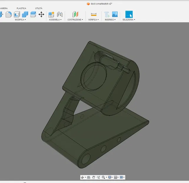This screenshot has width=189, height=183.
Task: Switch to the PLASTICA tab
Action: pyautogui.click(x=21, y=8)
